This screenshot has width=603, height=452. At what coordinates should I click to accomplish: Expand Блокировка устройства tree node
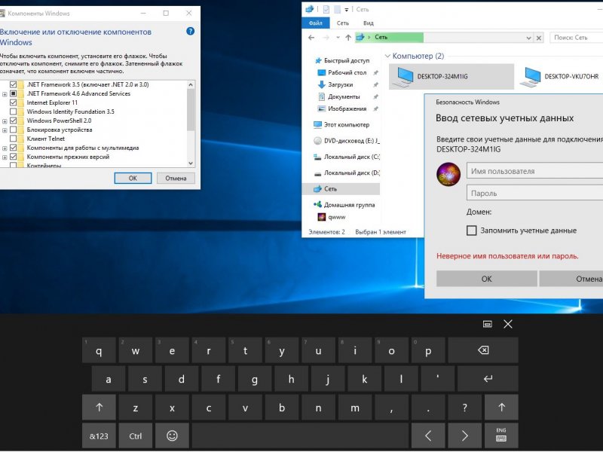coord(5,130)
